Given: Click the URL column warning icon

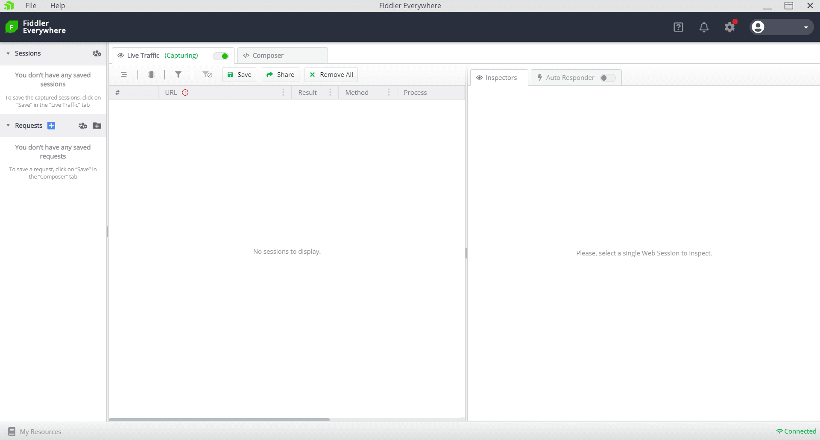Looking at the screenshot, I should (185, 93).
